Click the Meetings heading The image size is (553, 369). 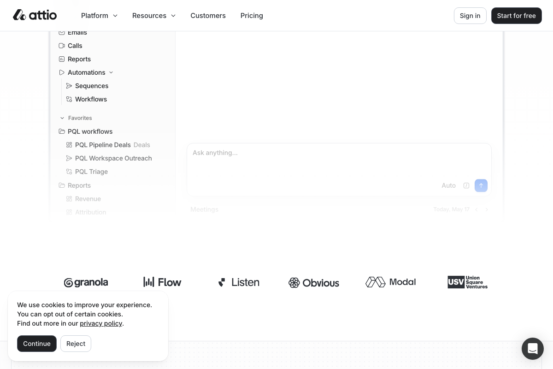tap(204, 209)
